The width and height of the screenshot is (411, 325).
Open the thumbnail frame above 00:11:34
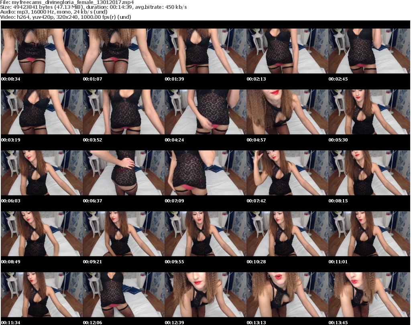[x=42, y=295]
